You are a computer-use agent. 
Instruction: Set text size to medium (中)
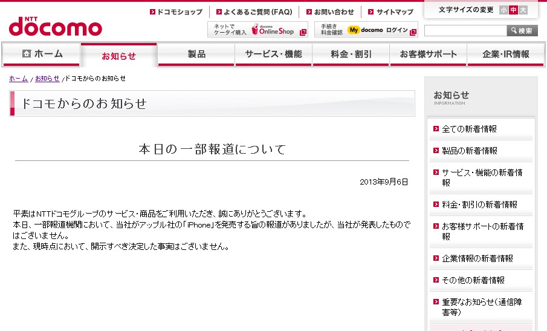coord(513,10)
